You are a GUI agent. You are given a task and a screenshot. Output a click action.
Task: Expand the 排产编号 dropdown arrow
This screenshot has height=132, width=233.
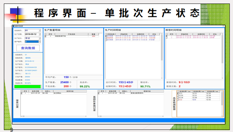40,42
